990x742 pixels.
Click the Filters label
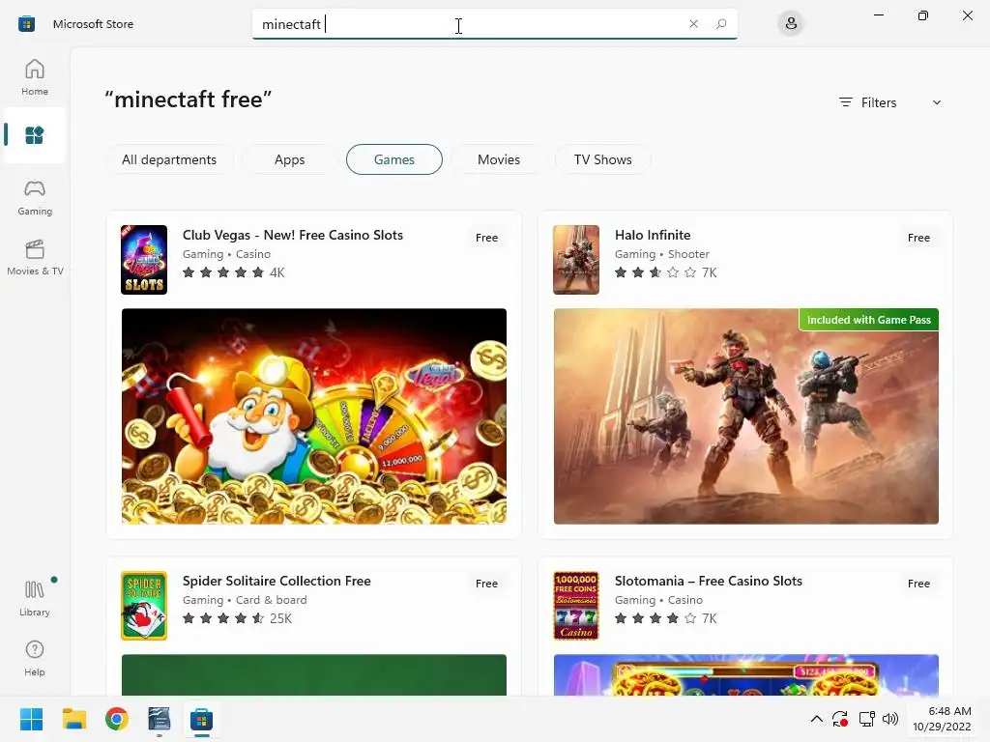pyautogui.click(x=878, y=102)
